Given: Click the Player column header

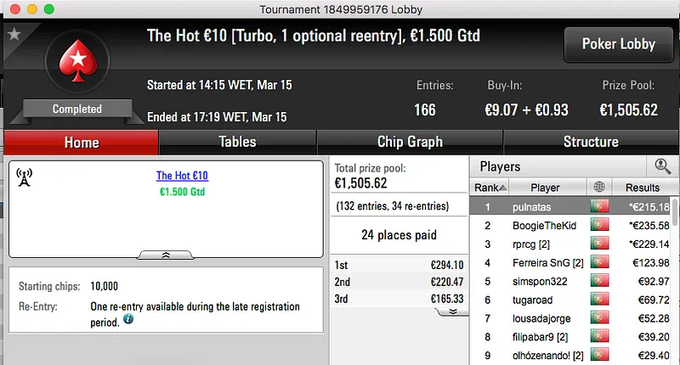Looking at the screenshot, I should (x=545, y=188).
